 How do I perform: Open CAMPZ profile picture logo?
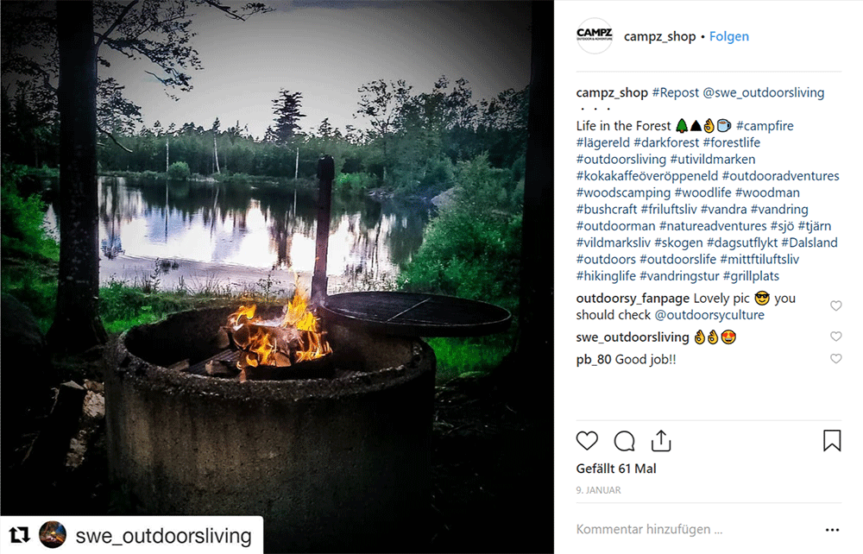(x=595, y=35)
